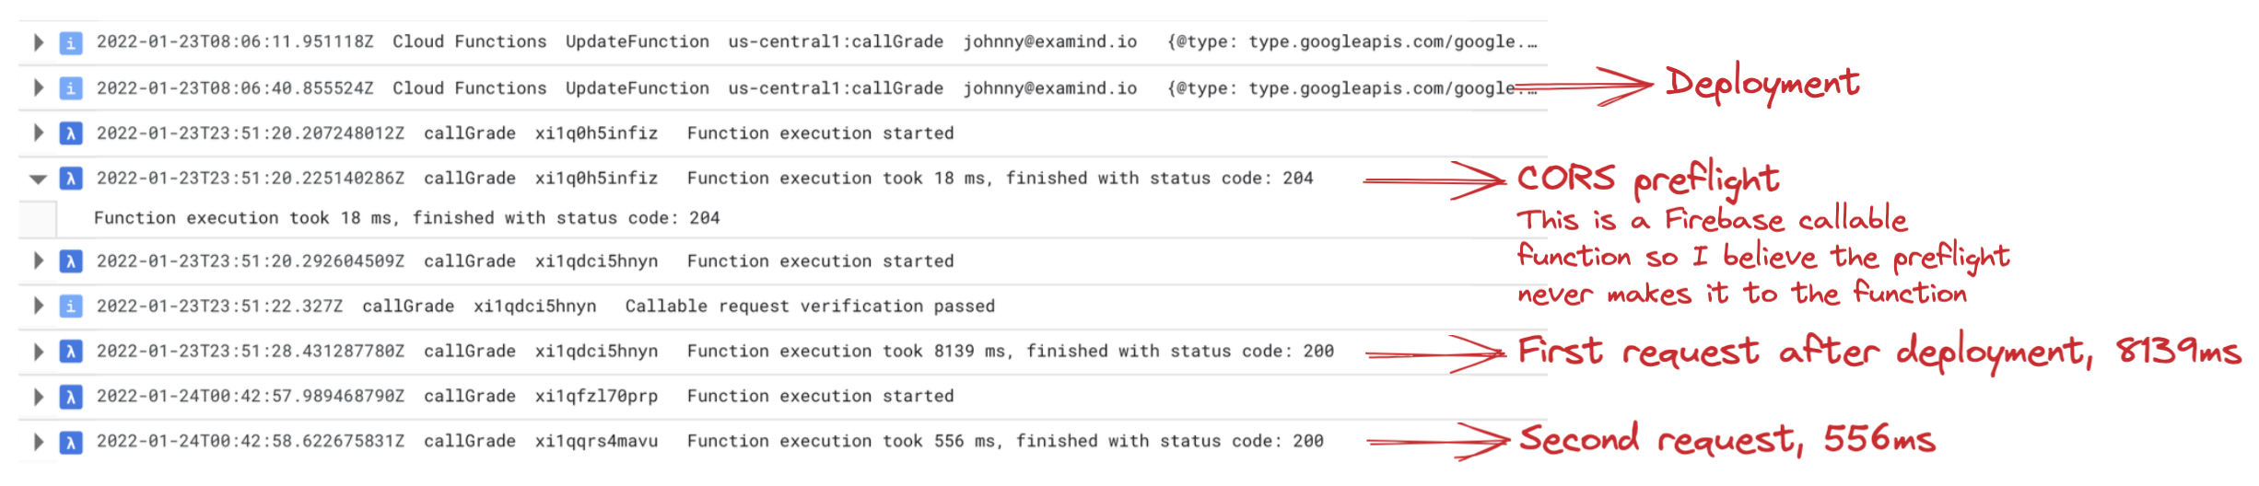The image size is (2259, 486).
Task: Select the johnny@examind.io text in first row
Action: pos(1050,42)
